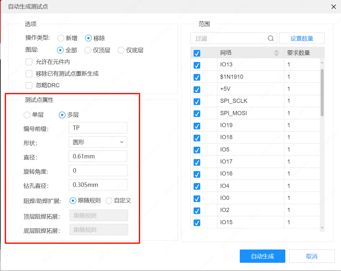Viewport: 341px width, 271px height.
Task: Uncheck the IO13 network row
Action: (197, 65)
